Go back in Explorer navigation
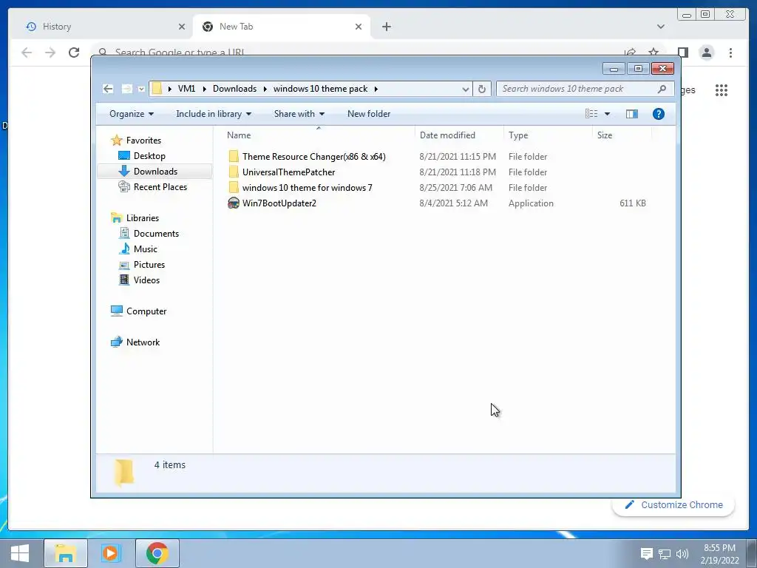757x568 pixels. pos(108,89)
